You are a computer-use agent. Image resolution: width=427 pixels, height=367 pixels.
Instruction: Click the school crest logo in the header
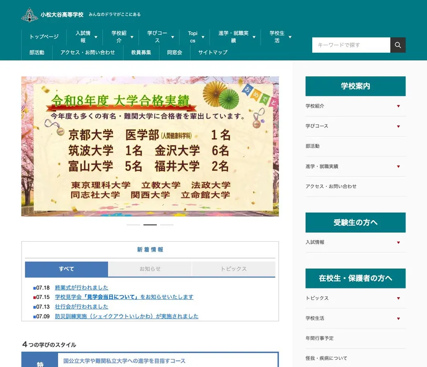(30, 15)
